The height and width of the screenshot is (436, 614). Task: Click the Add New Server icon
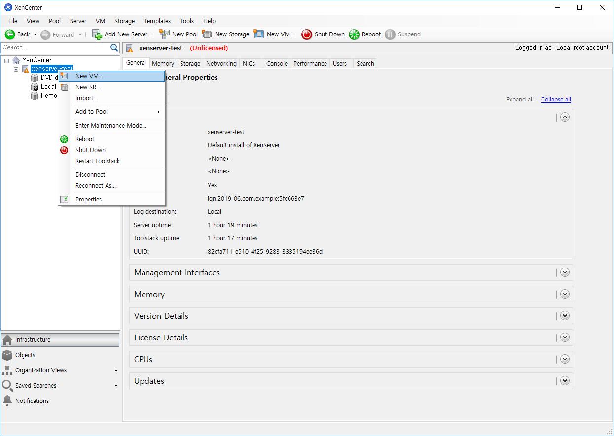coord(97,34)
